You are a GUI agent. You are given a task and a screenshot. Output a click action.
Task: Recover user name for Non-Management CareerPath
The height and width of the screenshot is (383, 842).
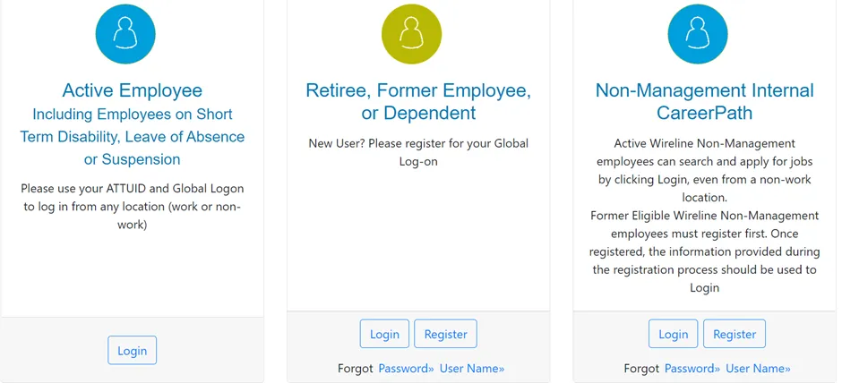(758, 369)
